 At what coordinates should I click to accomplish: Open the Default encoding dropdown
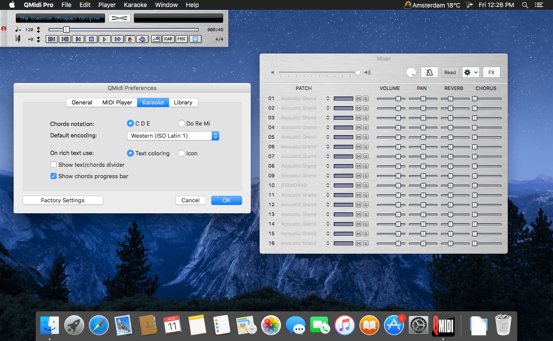[173, 136]
